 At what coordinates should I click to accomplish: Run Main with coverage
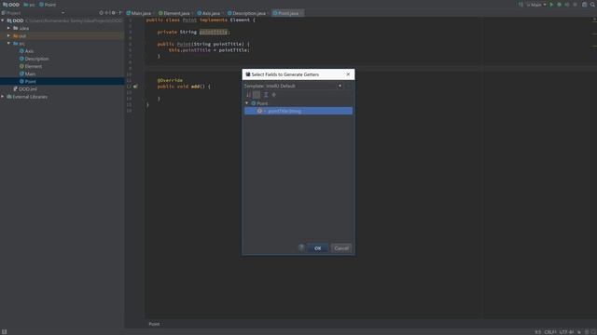click(x=567, y=5)
